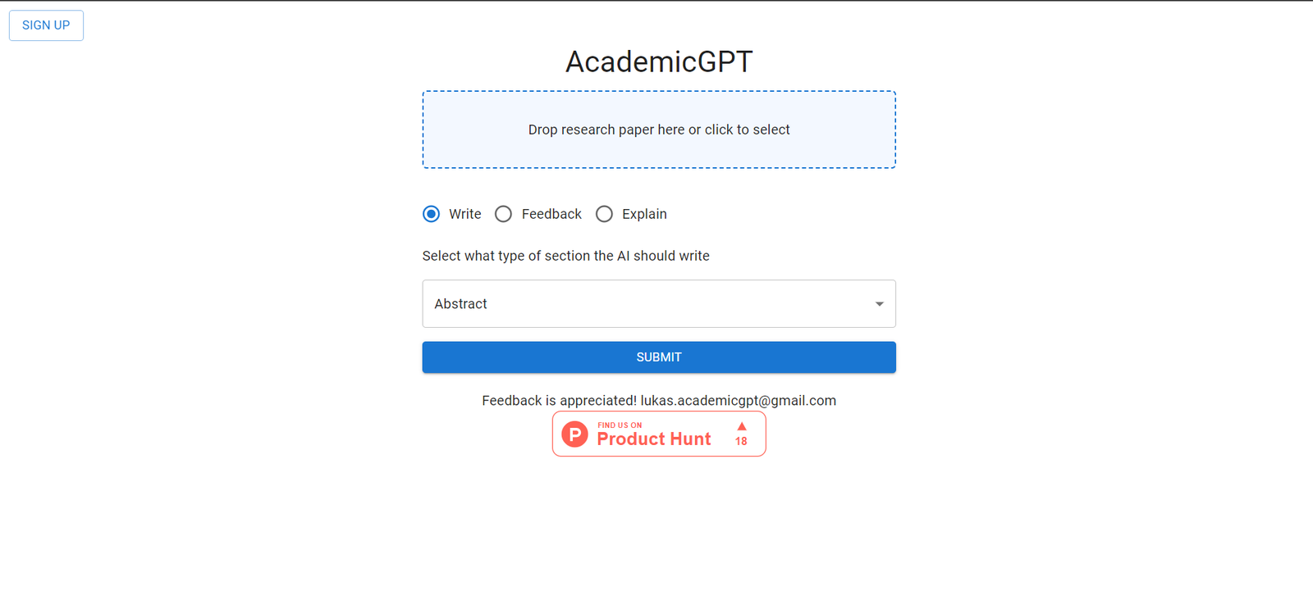Click the Product Hunt upvote triangle icon

tap(742, 426)
